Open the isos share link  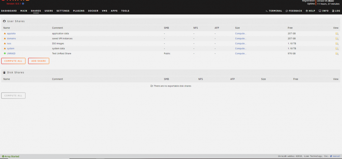9,44
